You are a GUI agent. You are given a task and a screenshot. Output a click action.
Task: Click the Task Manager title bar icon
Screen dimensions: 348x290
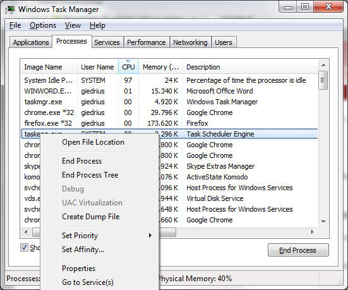[10, 9]
